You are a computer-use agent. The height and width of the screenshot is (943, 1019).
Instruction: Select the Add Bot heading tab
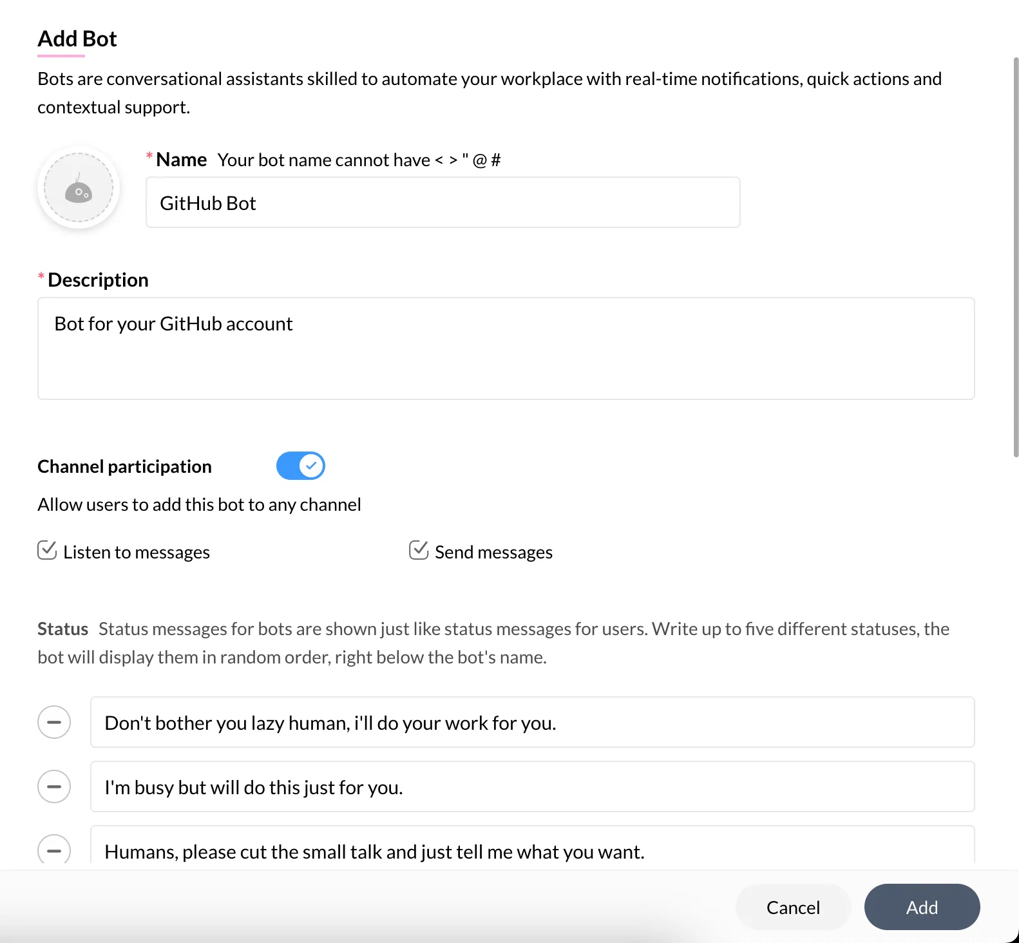pyautogui.click(x=77, y=39)
